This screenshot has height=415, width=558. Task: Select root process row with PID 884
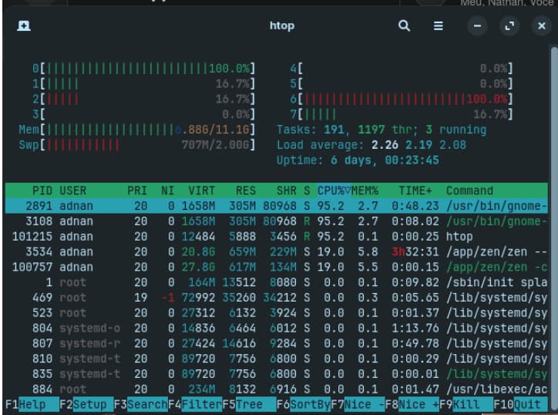coord(277,390)
